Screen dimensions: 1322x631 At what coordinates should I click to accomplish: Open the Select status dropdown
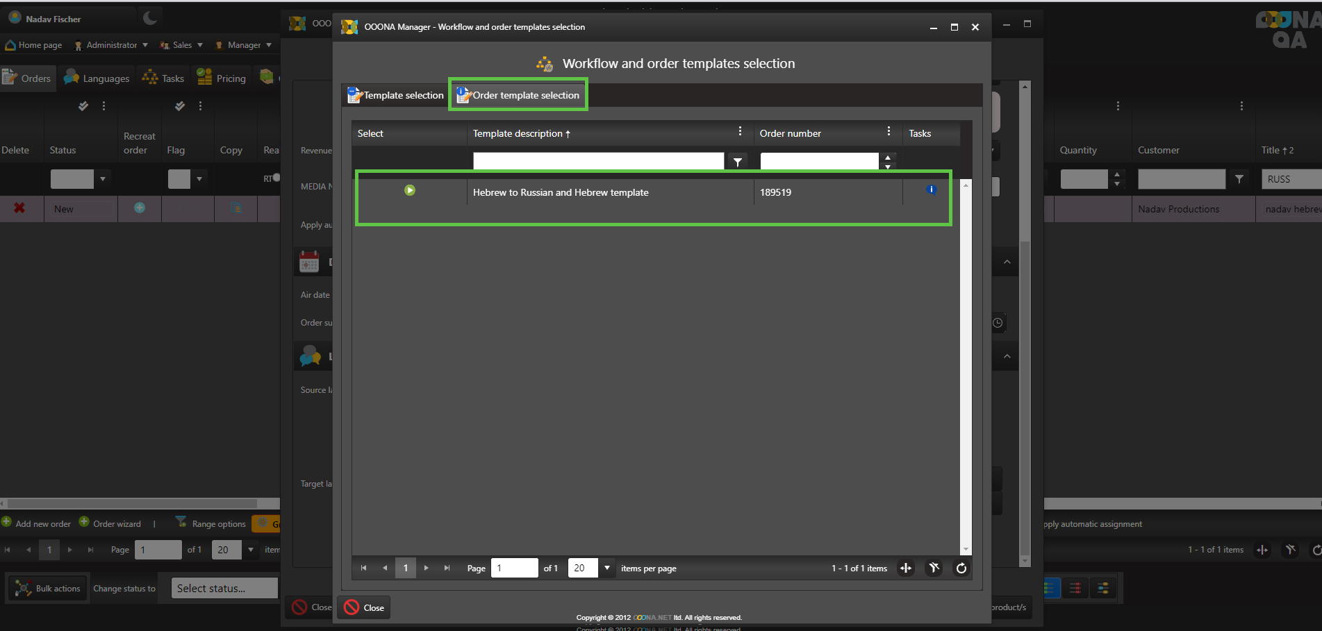(x=224, y=589)
